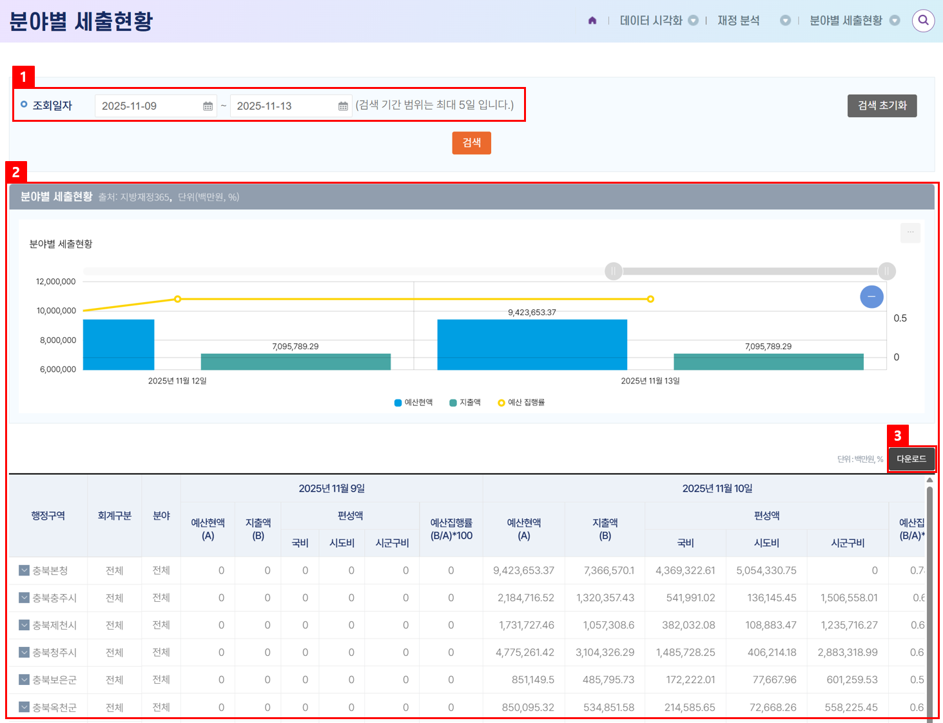Expand the 충북충주시 row
Image resolution: width=943 pixels, height=723 pixels.
click(x=24, y=598)
